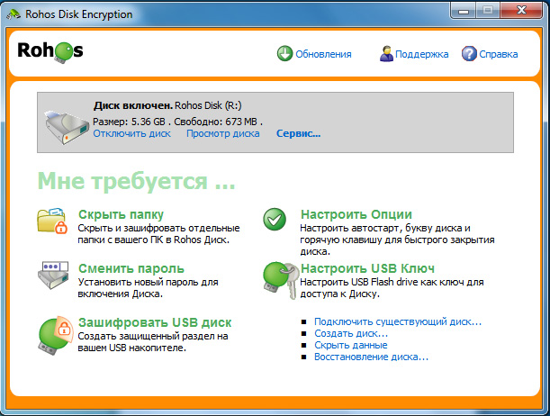Click the 'Диск включен.' status text
The height and width of the screenshot is (416, 550).
tap(133, 105)
